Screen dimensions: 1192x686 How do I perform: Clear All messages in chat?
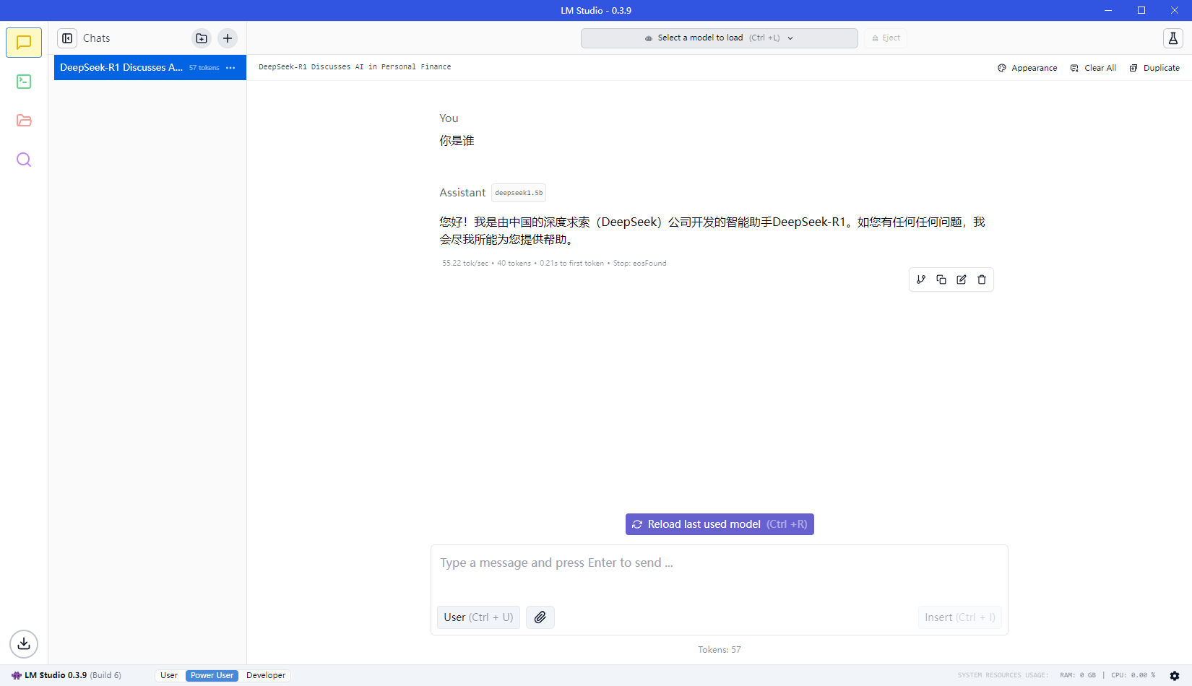coord(1093,68)
